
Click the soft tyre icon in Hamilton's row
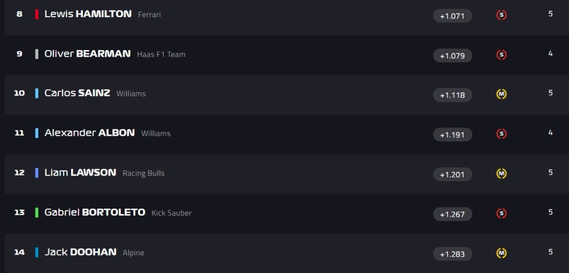tap(501, 15)
